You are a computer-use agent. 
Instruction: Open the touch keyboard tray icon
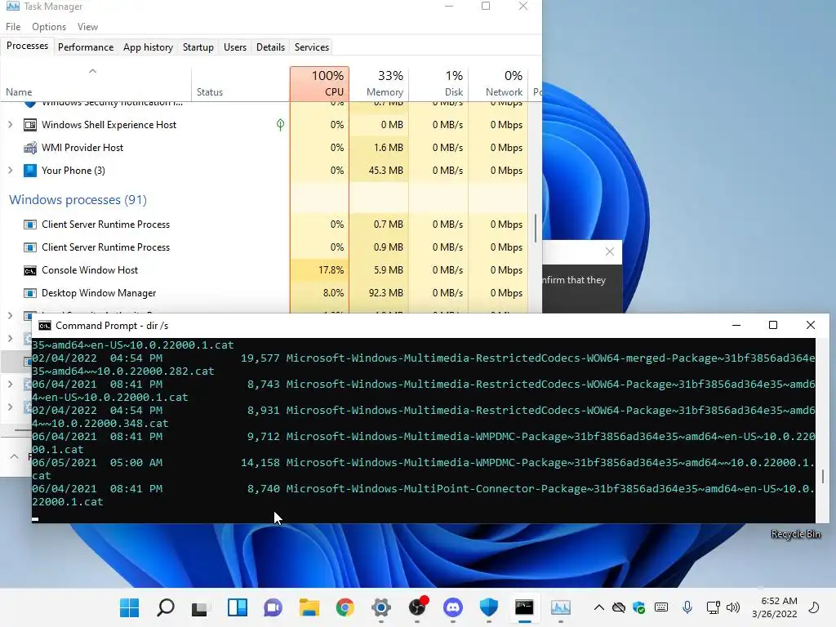(661, 607)
